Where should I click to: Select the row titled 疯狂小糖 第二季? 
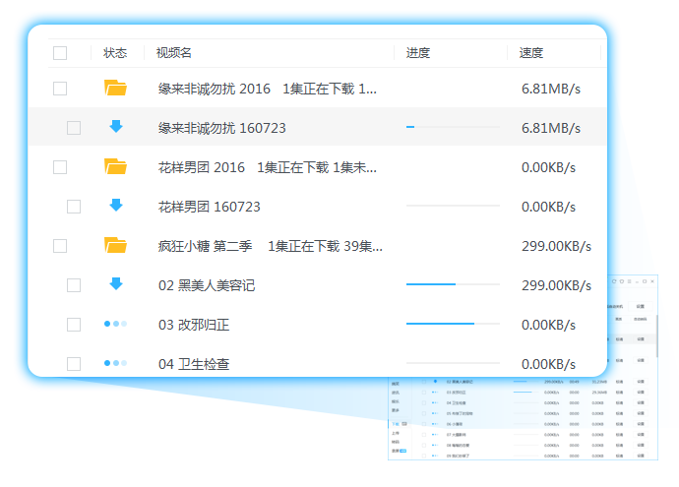coord(271,246)
